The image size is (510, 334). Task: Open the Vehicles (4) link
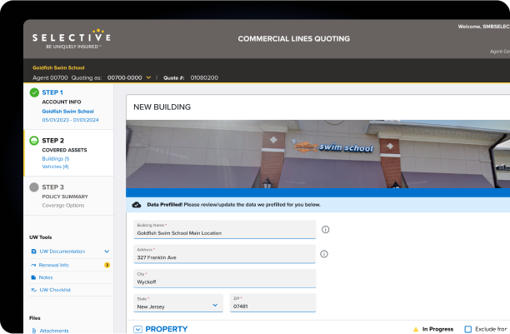pyautogui.click(x=55, y=167)
